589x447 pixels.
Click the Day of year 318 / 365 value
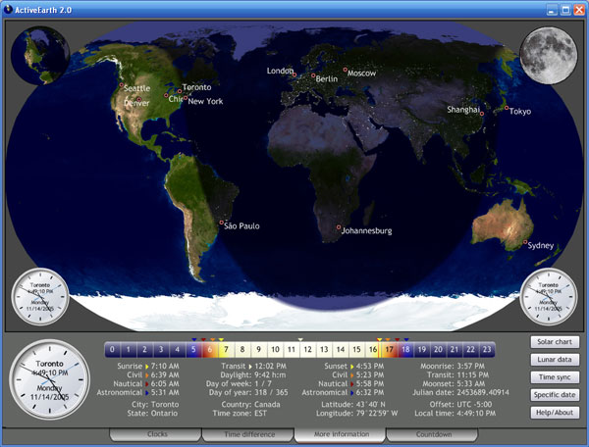tap(271, 393)
